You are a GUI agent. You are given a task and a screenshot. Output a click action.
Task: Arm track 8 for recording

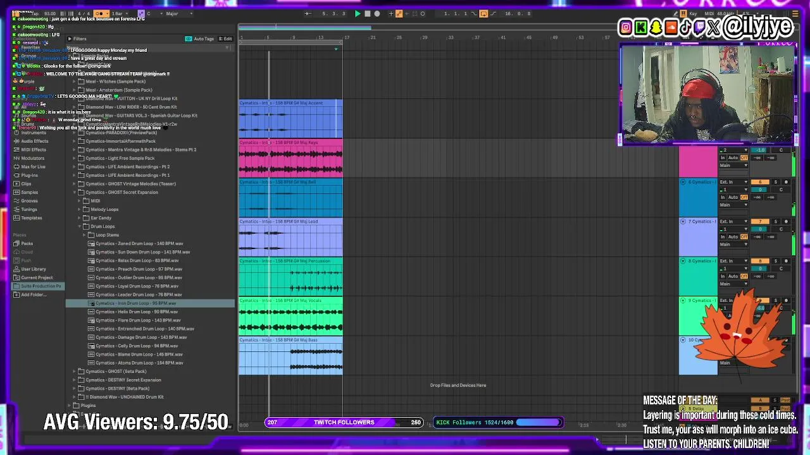click(786, 261)
